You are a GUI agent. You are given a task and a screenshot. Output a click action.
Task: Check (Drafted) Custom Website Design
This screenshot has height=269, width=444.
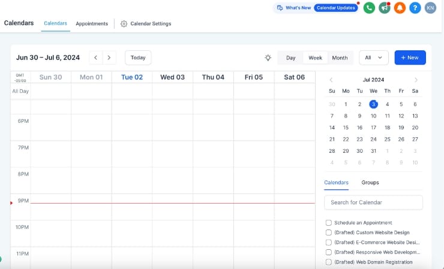click(x=328, y=232)
